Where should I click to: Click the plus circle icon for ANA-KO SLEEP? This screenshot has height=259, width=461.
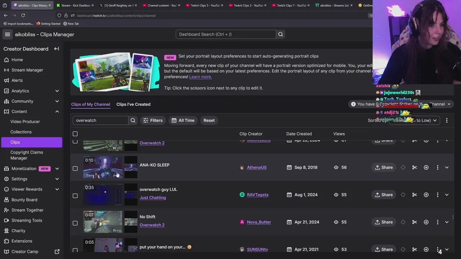426,167
